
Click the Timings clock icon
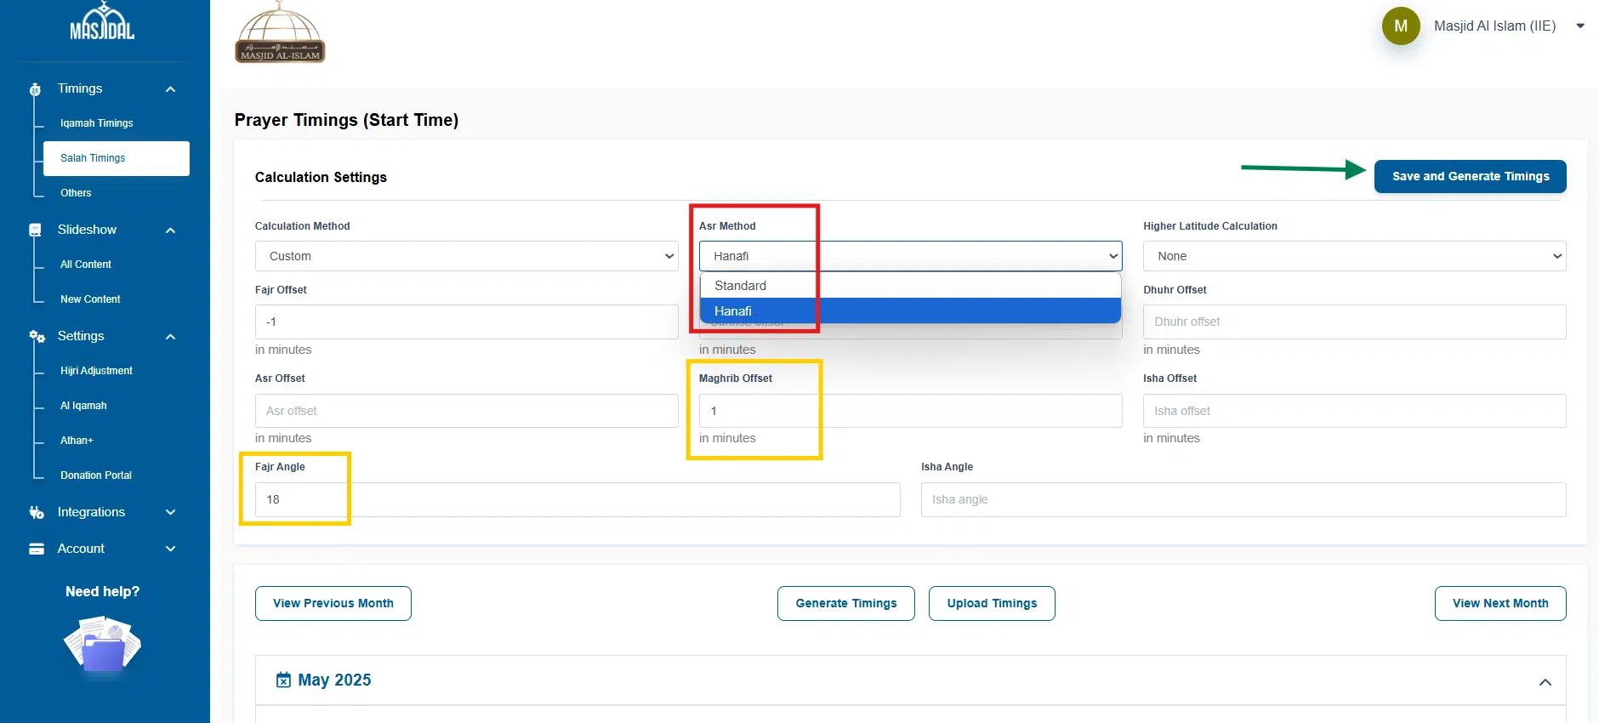pos(35,89)
